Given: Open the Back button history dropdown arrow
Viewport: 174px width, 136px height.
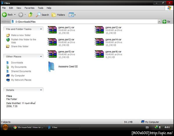Looking at the screenshot, I should [x=15, y=14].
